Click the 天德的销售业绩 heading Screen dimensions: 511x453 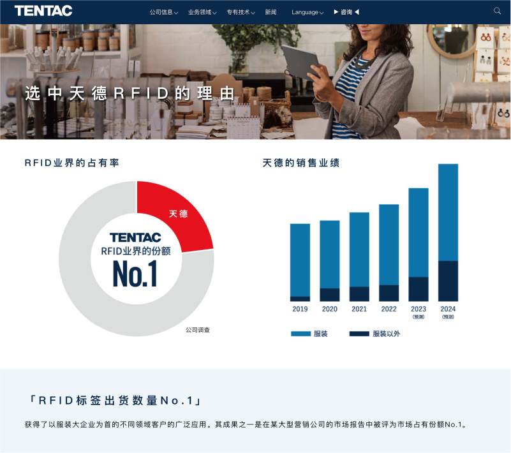click(x=301, y=163)
